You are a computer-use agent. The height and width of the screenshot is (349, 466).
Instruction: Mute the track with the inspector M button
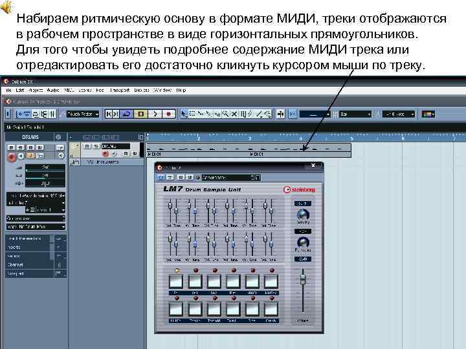11,147
